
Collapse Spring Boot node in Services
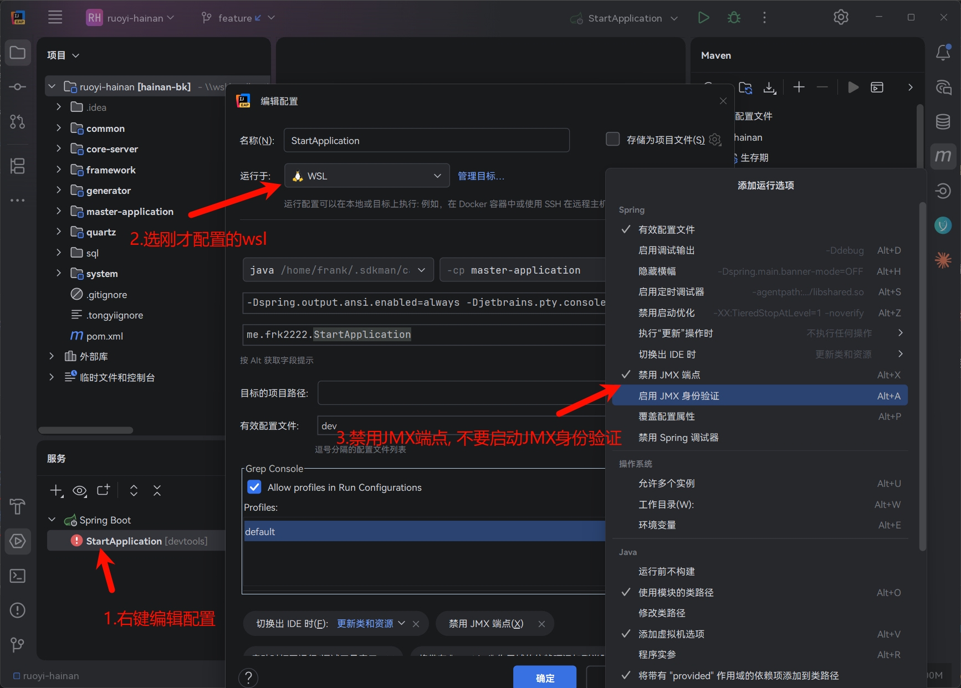point(52,520)
